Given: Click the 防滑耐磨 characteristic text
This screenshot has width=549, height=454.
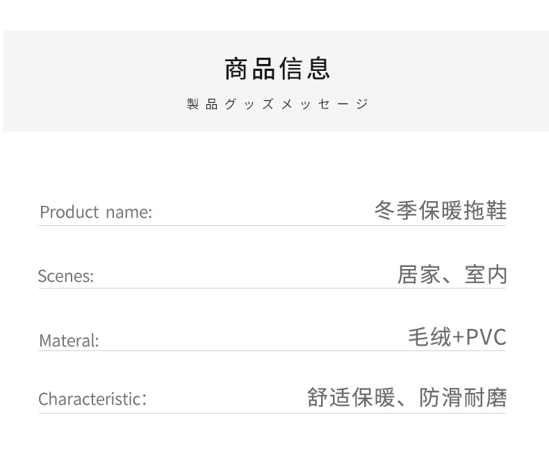Looking at the screenshot, I should pos(463,397).
